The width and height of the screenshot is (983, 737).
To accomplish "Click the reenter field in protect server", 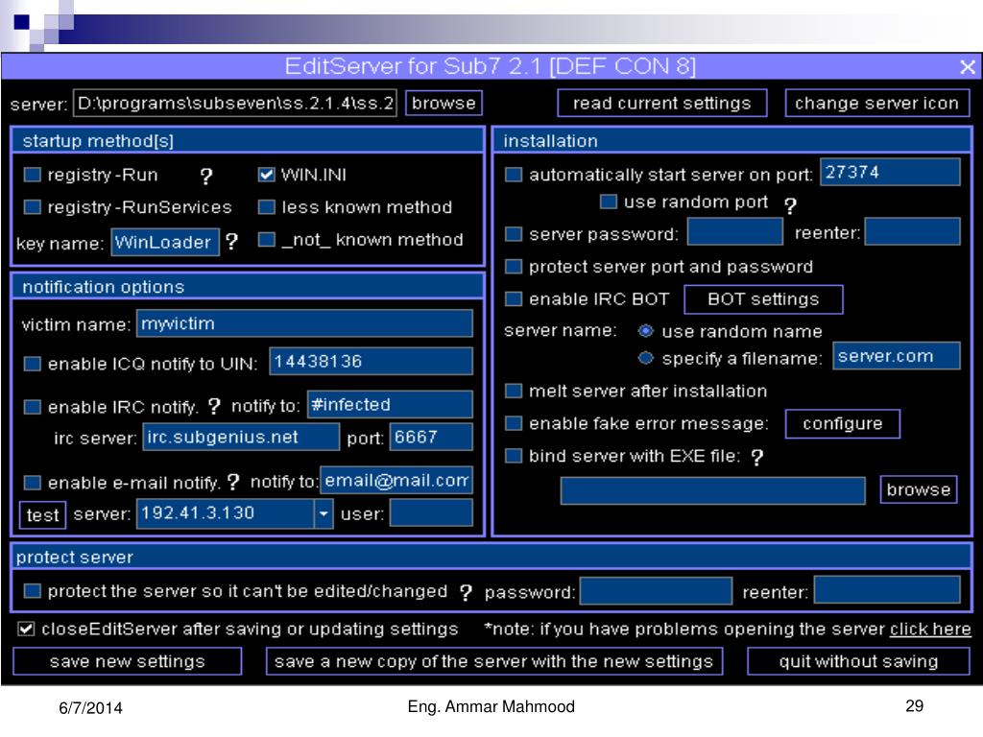I will click(887, 590).
